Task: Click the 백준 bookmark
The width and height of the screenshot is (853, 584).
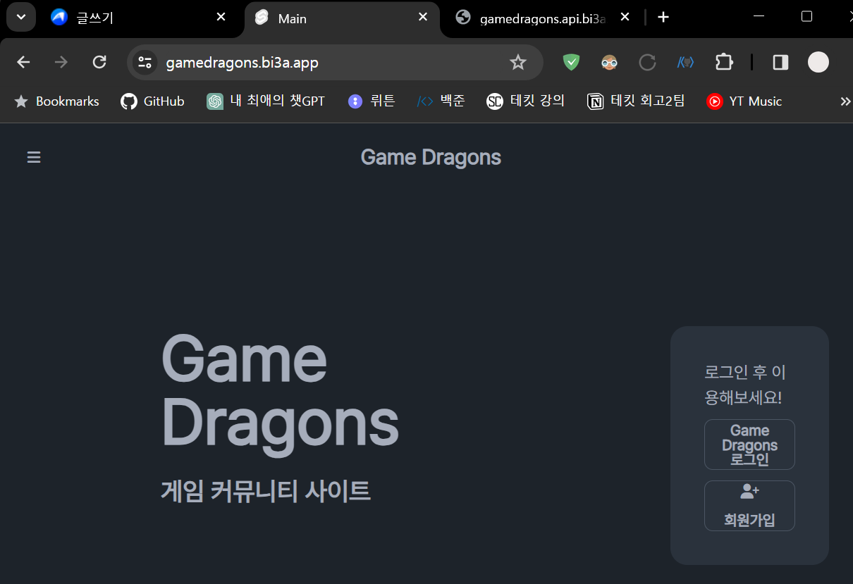Action: point(441,101)
